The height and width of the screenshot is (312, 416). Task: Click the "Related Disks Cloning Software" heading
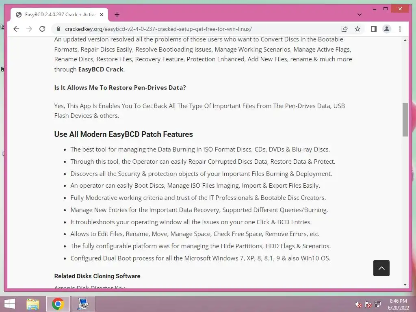coord(97,276)
